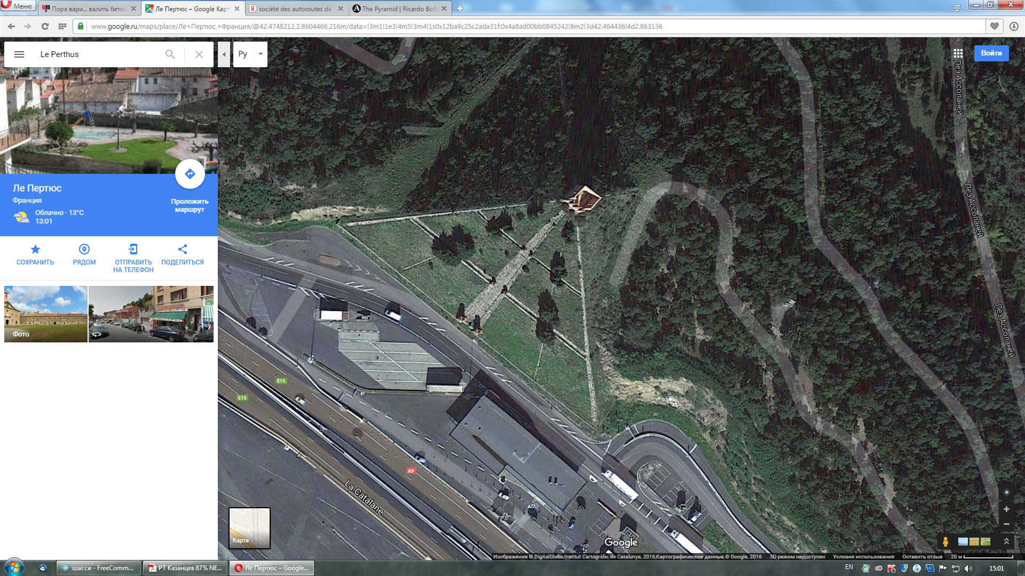Switch to société des autoroutes tab

tap(295, 9)
